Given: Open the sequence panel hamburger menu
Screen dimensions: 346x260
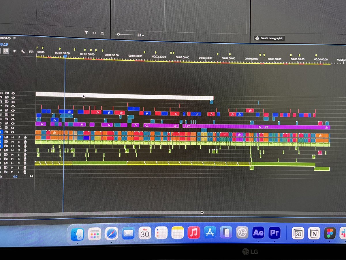Looking at the screenshot, I should (14, 38).
